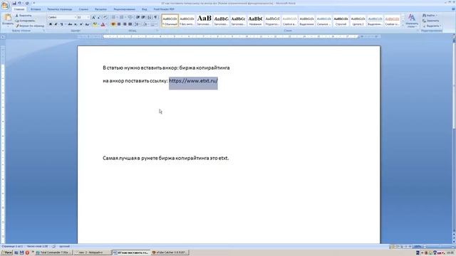
Task: Click the Decrease Indent icon
Action: [138, 17]
